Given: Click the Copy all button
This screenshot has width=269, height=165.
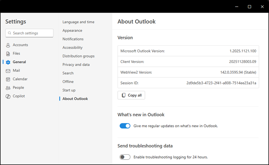Looking at the screenshot, I should coord(131,95).
